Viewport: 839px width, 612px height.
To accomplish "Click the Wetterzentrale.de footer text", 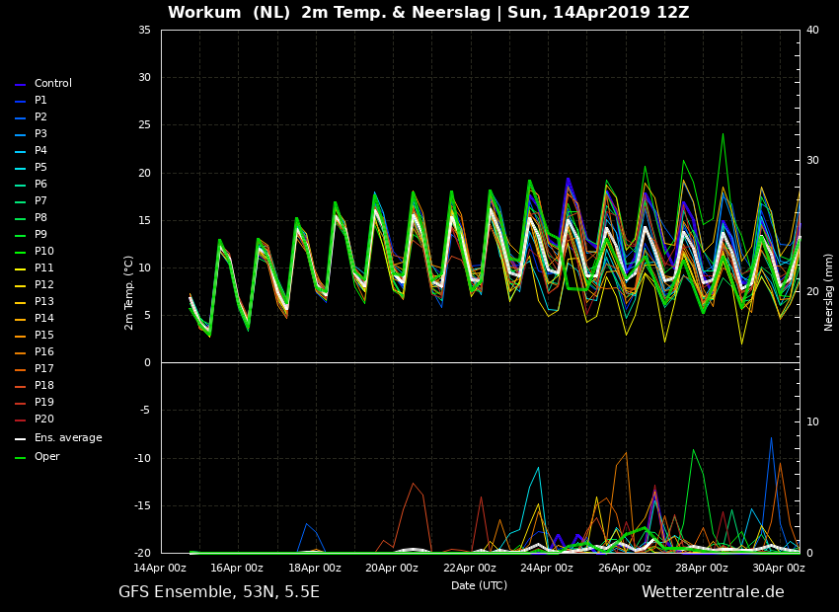I will 713,592.
